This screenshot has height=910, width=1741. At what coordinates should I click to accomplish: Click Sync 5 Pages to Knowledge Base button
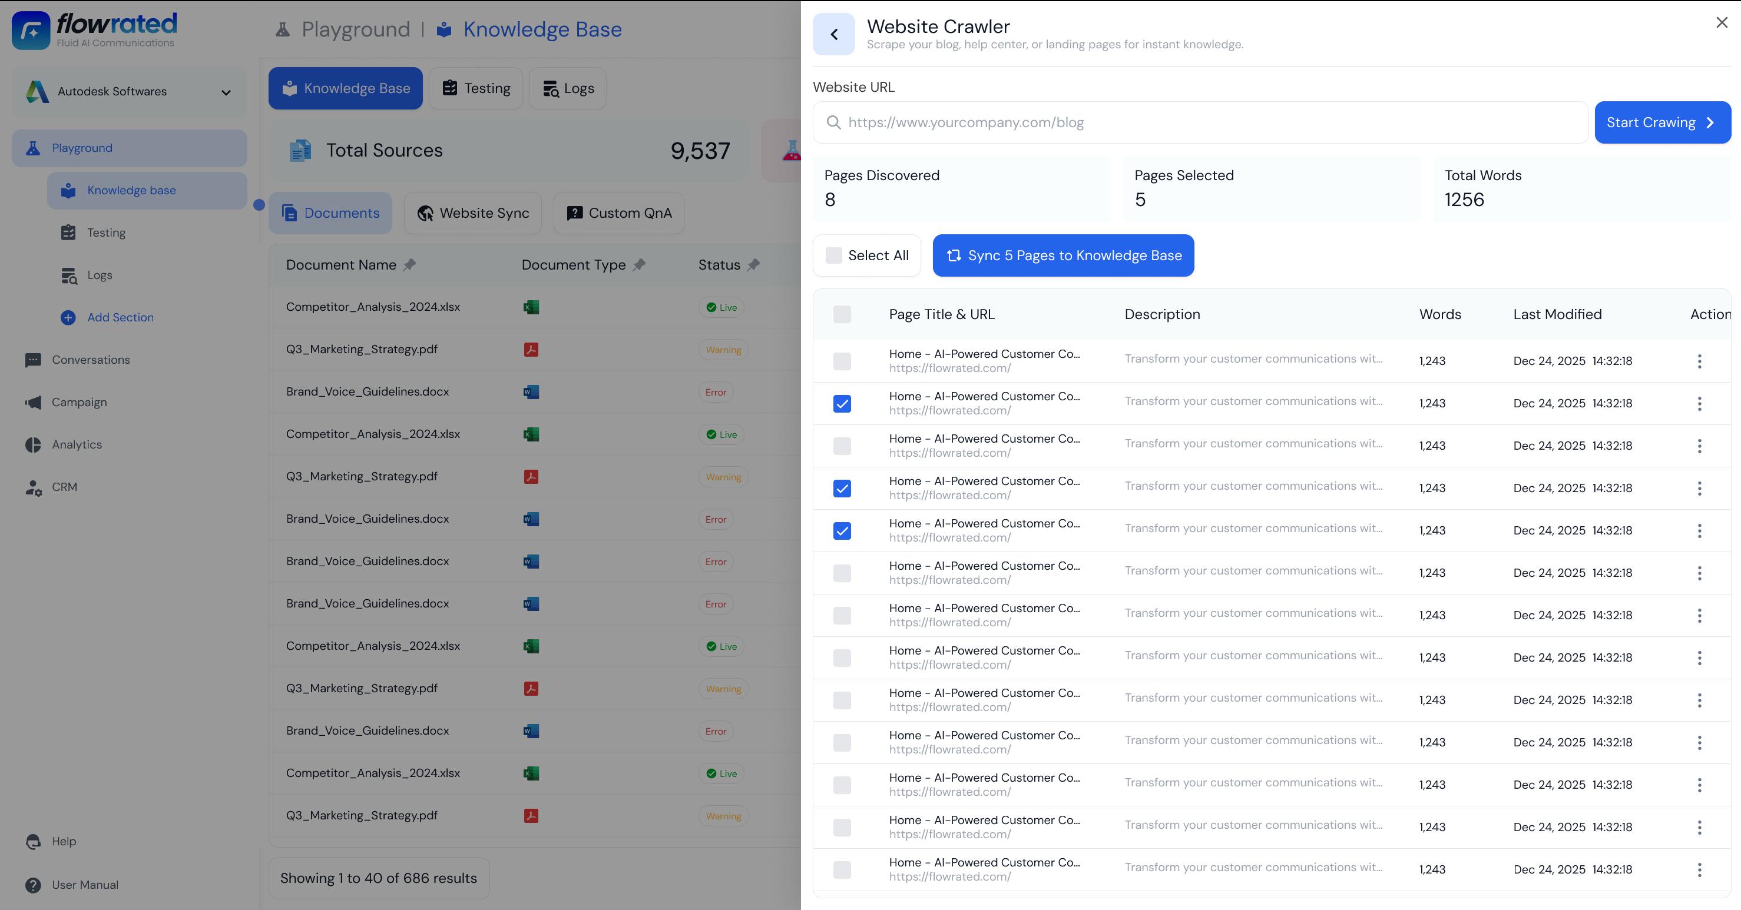pos(1063,255)
